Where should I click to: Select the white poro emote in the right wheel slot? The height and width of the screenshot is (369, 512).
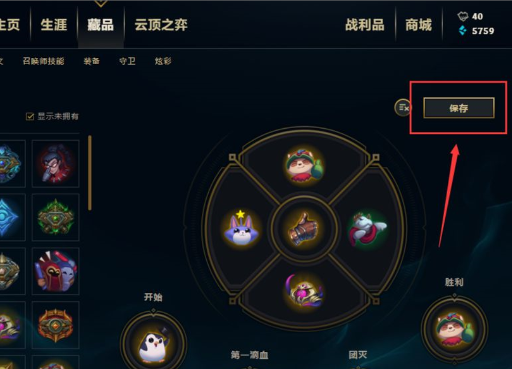coord(367,228)
